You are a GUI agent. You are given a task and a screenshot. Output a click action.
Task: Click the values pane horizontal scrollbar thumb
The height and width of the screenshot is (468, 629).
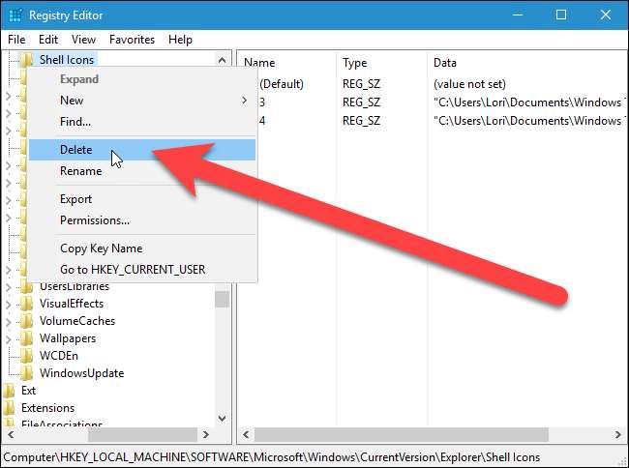(402, 434)
